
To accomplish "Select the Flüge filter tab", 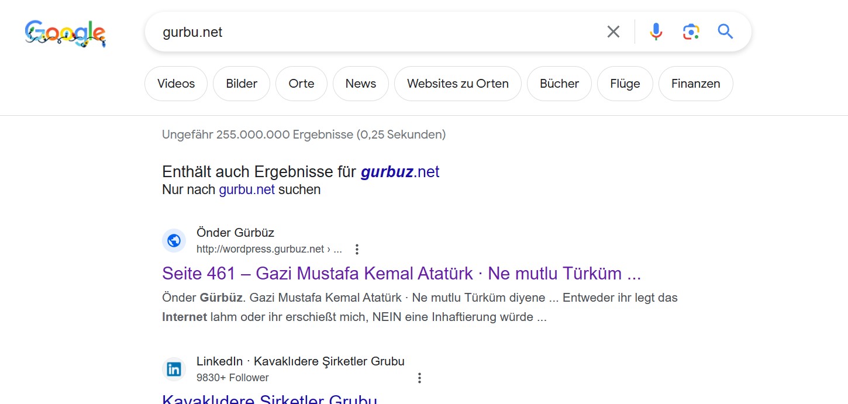I will tap(625, 84).
